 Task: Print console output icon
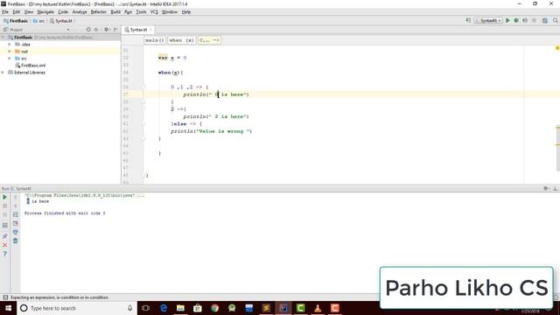(x=16, y=232)
